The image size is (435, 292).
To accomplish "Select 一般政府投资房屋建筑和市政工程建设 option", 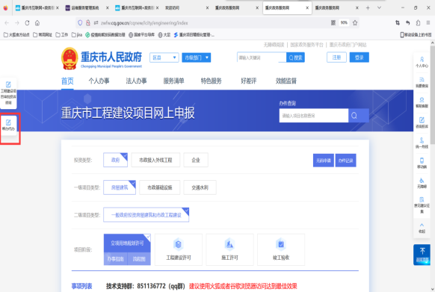I will [146, 215].
